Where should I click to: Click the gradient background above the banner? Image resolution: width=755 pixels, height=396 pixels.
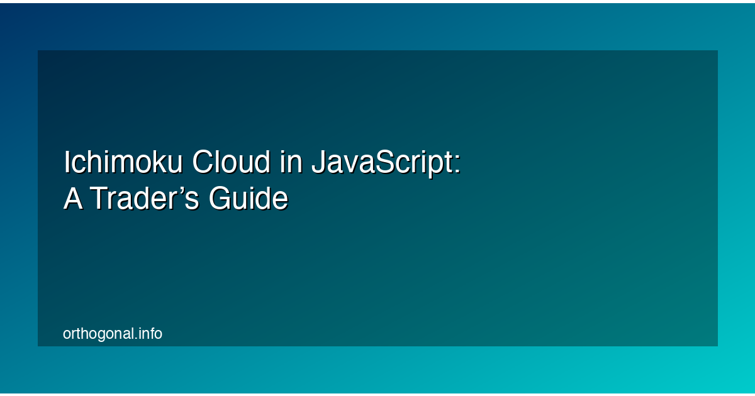[377, 25]
